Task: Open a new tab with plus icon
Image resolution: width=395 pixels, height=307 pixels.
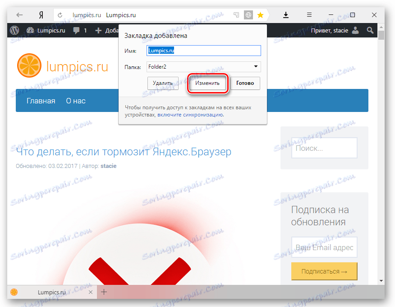Action: click(104, 292)
